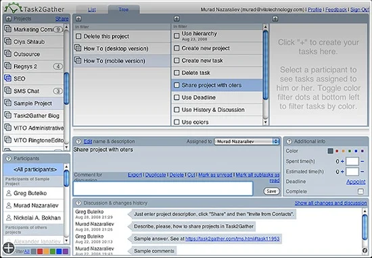Click the Appoint deadline link
Image resolution: width=372 pixels, height=258 pixels.
(356, 182)
